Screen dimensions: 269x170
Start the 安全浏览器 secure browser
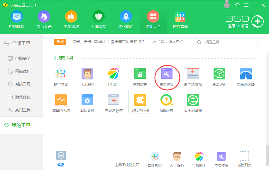click(x=193, y=102)
